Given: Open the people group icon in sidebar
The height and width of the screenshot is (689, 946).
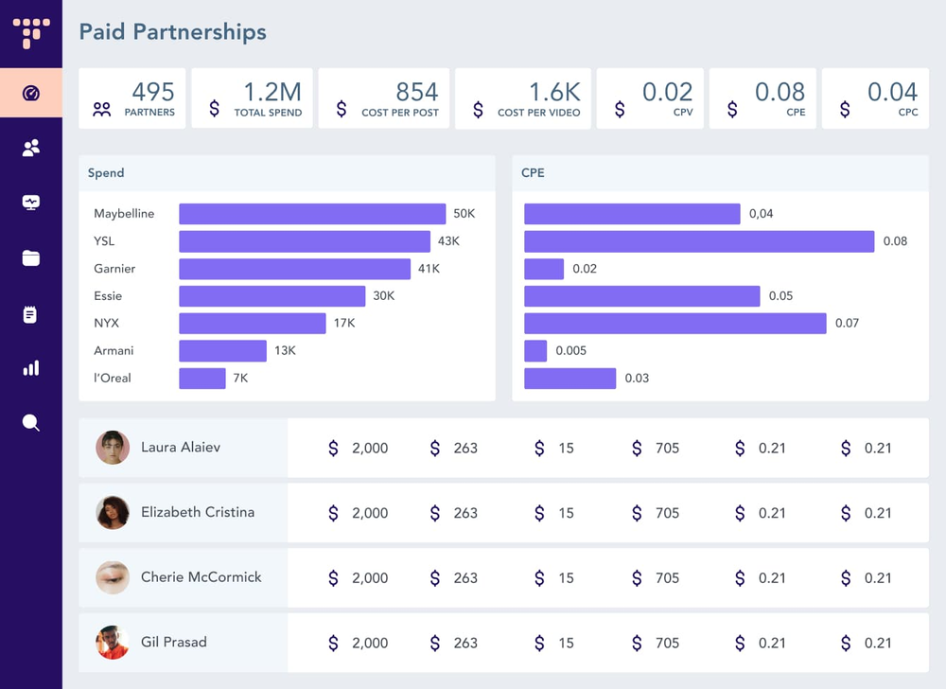Looking at the screenshot, I should click(31, 148).
